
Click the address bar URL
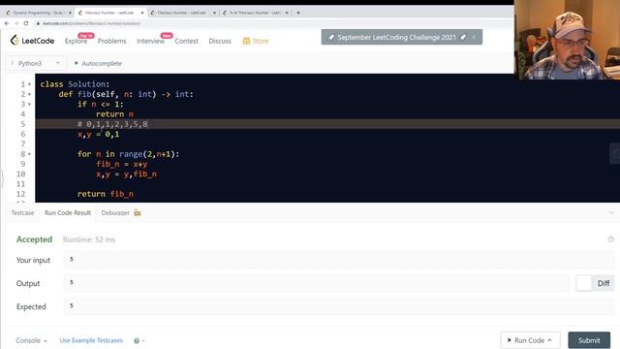tap(92, 23)
